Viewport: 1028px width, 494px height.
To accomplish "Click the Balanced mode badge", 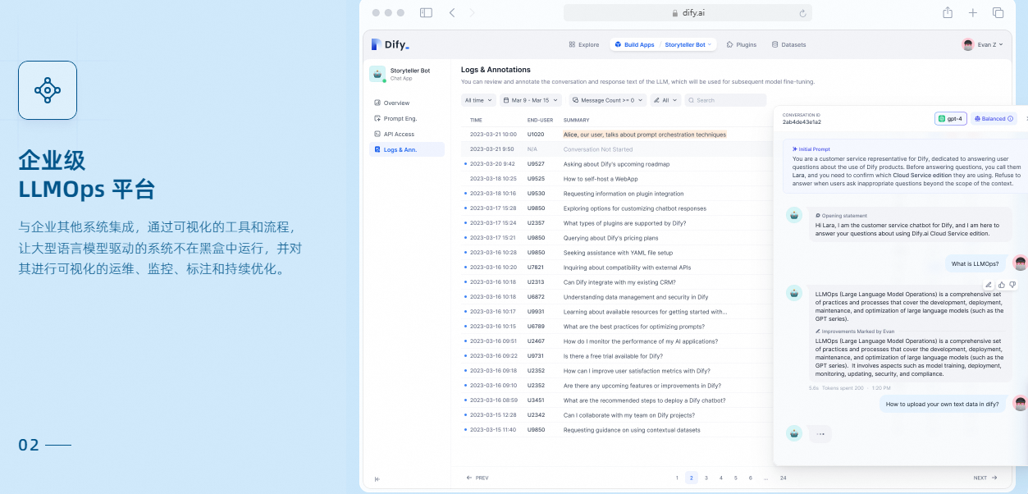I will coord(994,119).
